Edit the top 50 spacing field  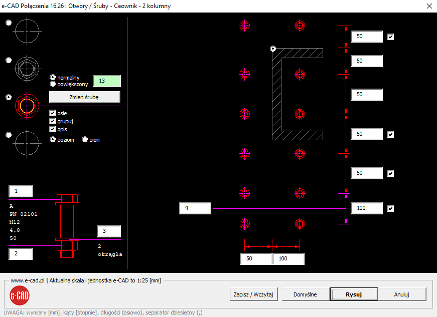coord(366,37)
